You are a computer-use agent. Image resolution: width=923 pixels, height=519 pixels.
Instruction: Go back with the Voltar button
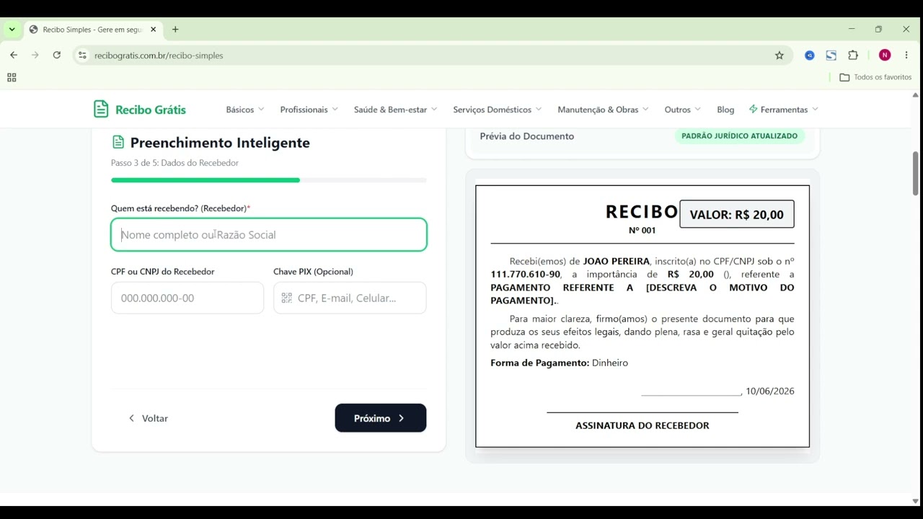tap(148, 418)
